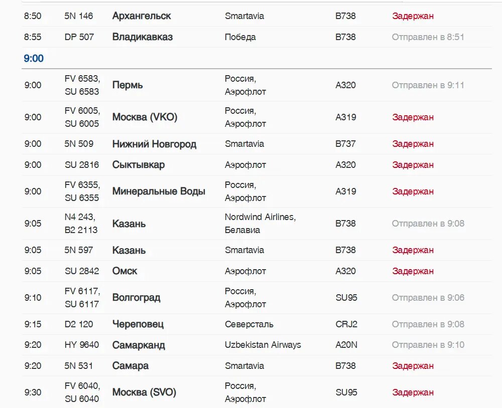
Task: Click Казань flight 5N 597 row
Action: 129,250
